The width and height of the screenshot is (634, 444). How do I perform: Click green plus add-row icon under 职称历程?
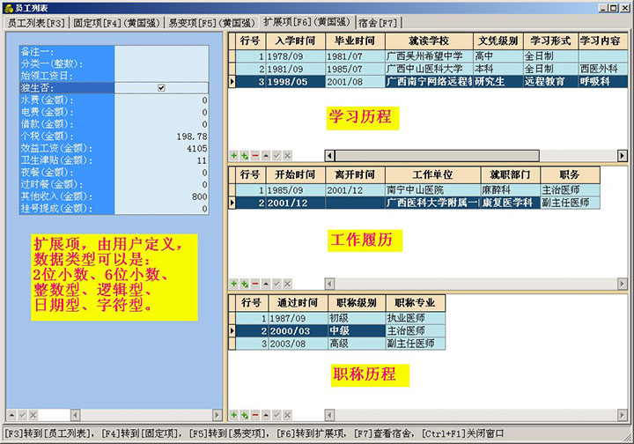(x=233, y=414)
